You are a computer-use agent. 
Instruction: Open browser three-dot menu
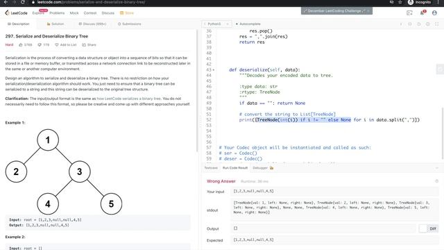(438, 2)
